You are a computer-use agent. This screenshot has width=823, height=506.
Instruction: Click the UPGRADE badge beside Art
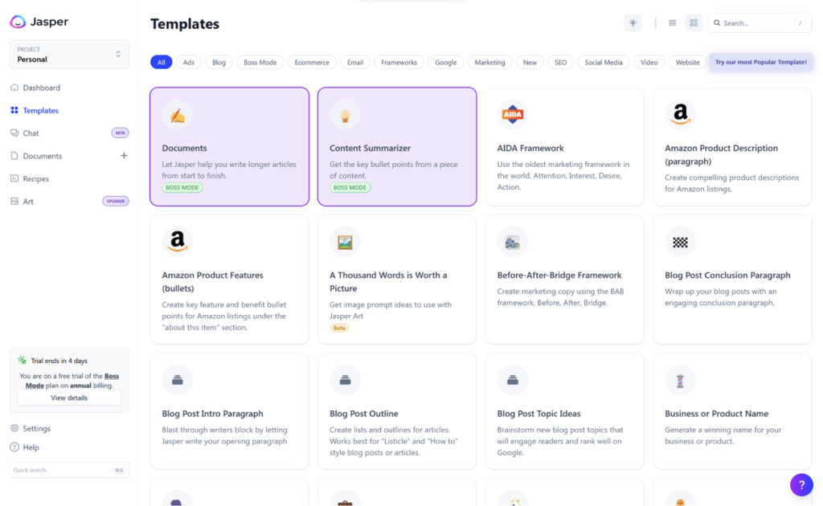(x=116, y=201)
